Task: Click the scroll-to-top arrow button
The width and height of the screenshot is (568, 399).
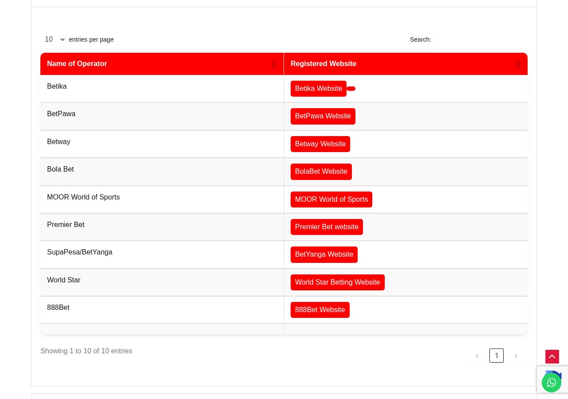Action: [552, 356]
